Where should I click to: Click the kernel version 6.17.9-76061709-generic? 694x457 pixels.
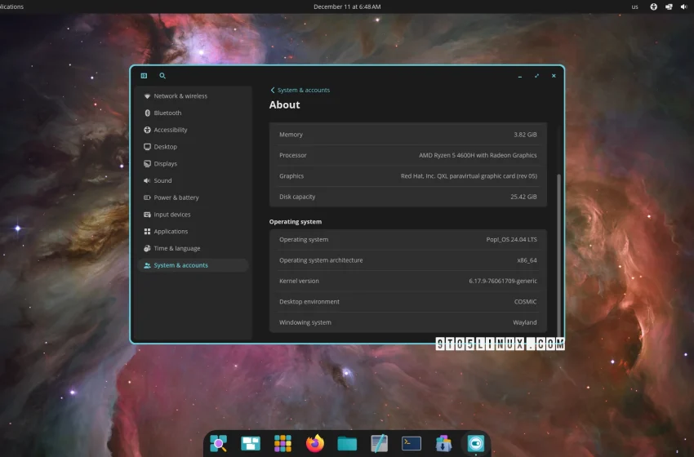pos(503,281)
